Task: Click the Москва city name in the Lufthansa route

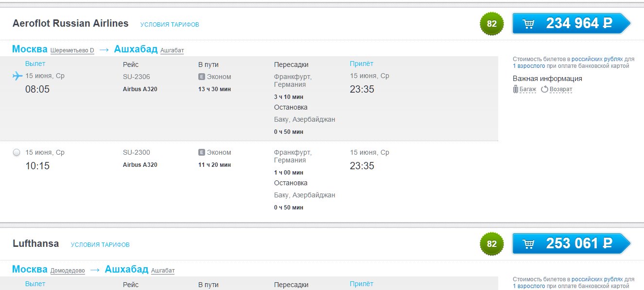Action: coord(30,269)
